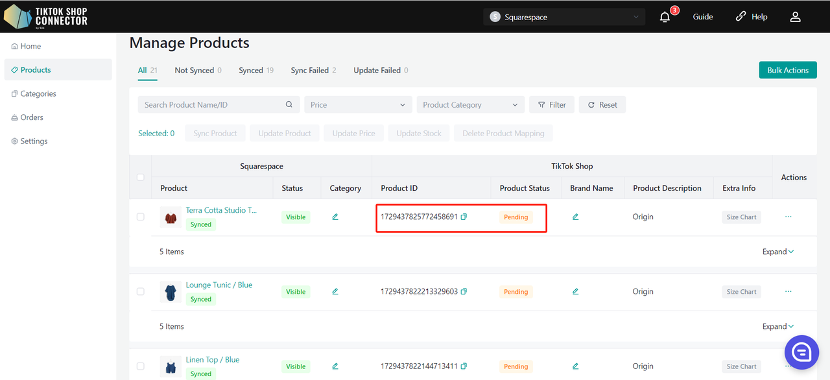Go to Orders in the sidebar
Image resolution: width=830 pixels, height=380 pixels.
coord(32,117)
